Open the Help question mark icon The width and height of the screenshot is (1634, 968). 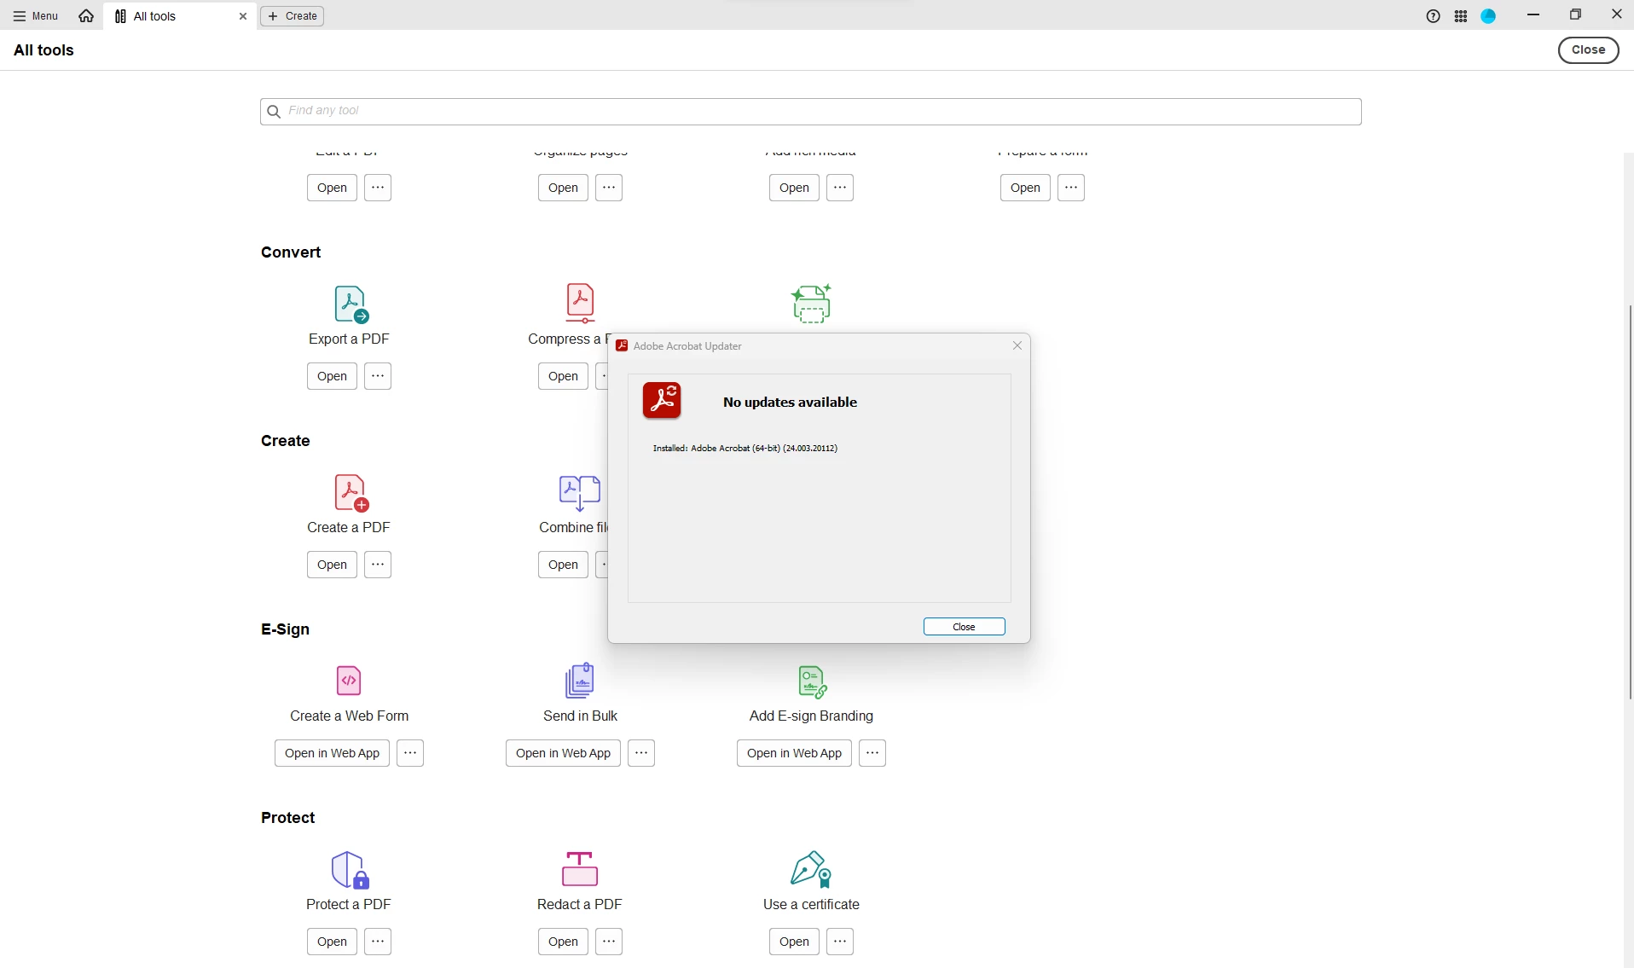coord(1433,16)
